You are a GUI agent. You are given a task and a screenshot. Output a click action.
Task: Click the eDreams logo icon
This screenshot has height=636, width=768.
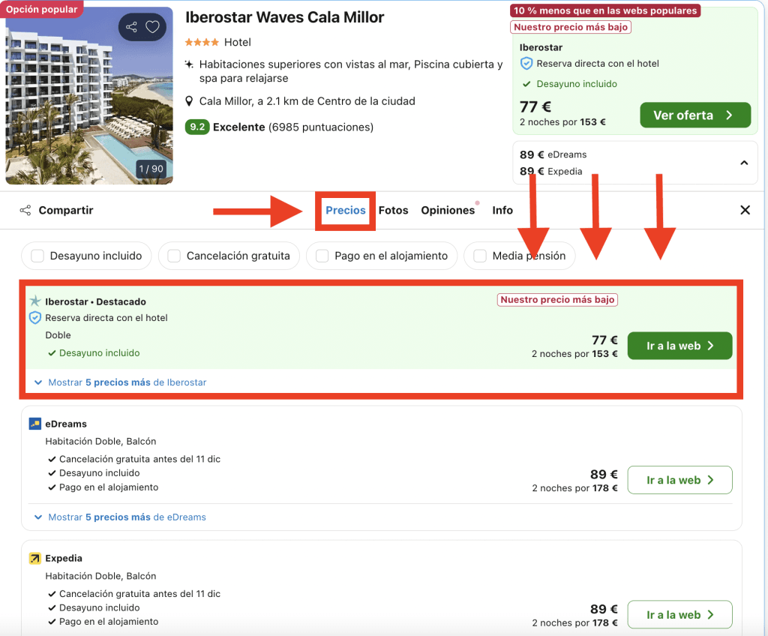coord(34,424)
